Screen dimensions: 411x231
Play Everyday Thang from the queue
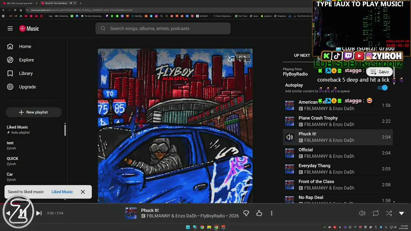pyautogui.click(x=338, y=169)
